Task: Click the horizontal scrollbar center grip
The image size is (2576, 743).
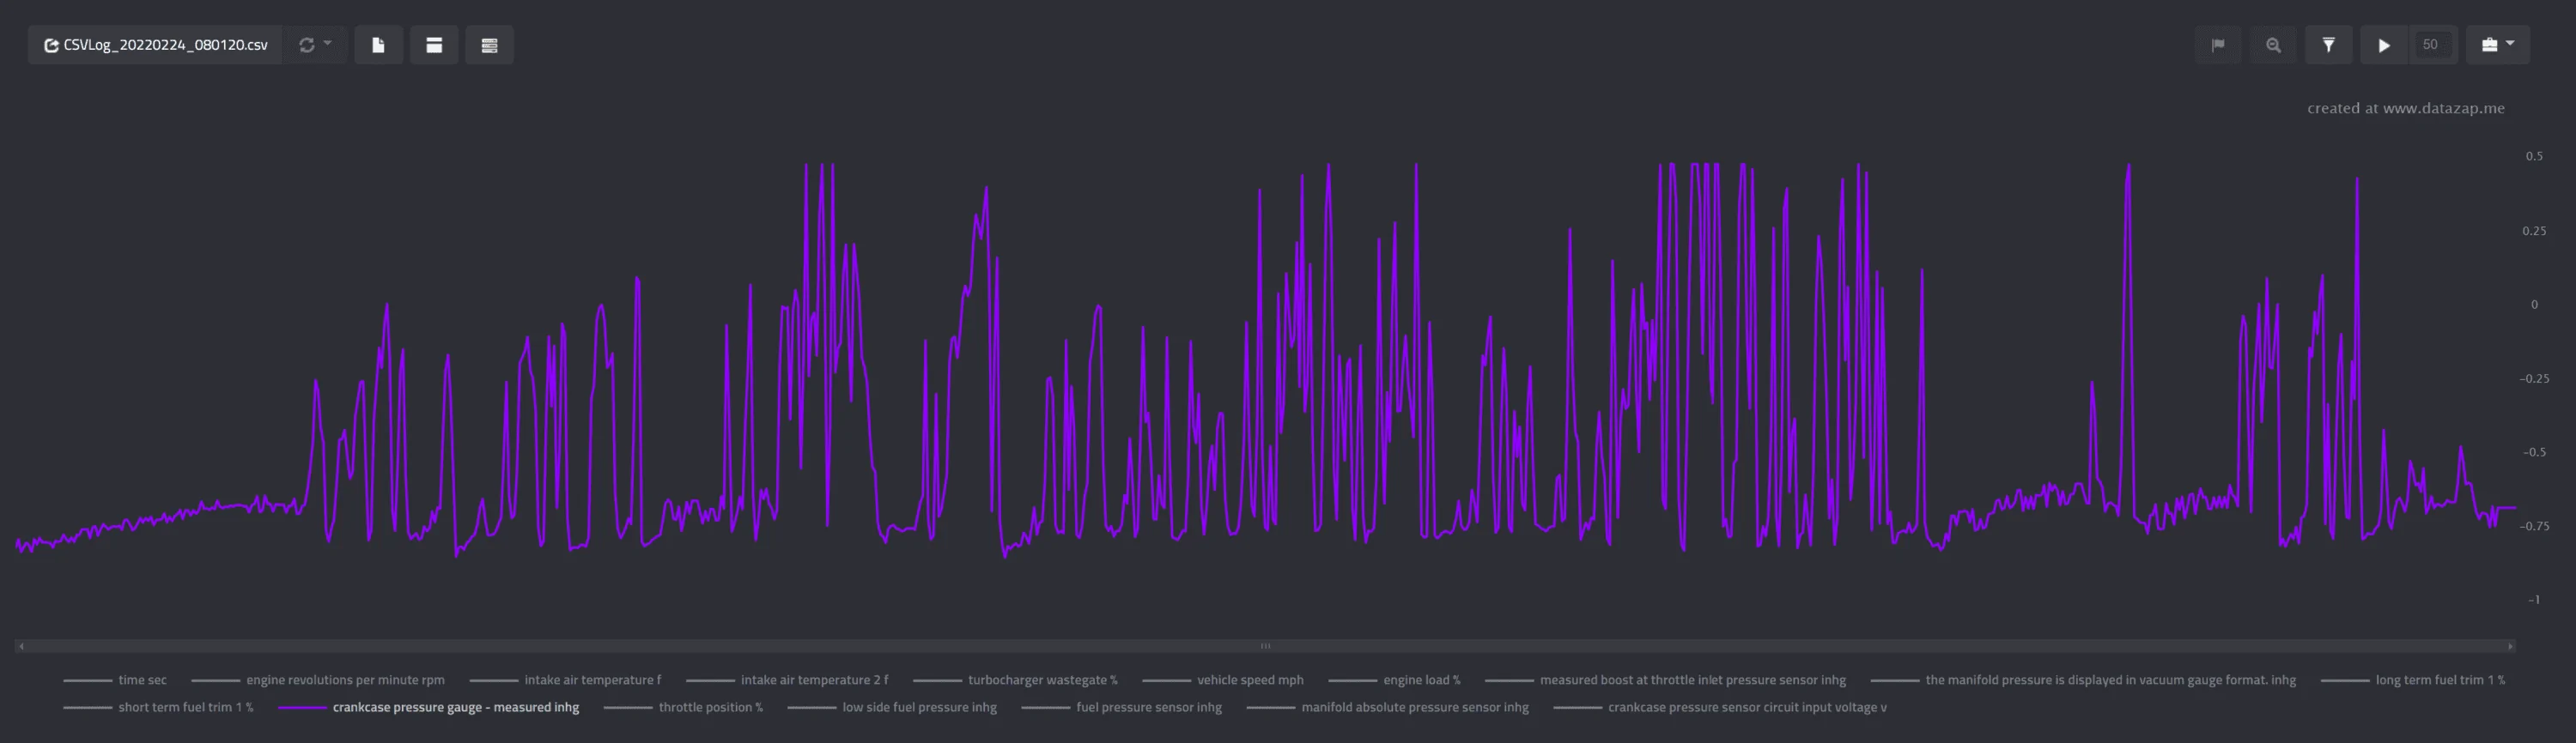Action: (x=1265, y=646)
